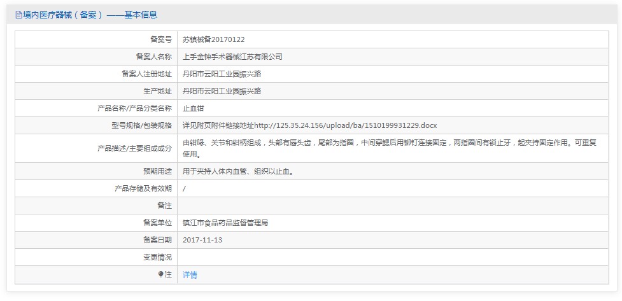Open the 详情 link
622x301 pixels.
pyautogui.click(x=190, y=275)
